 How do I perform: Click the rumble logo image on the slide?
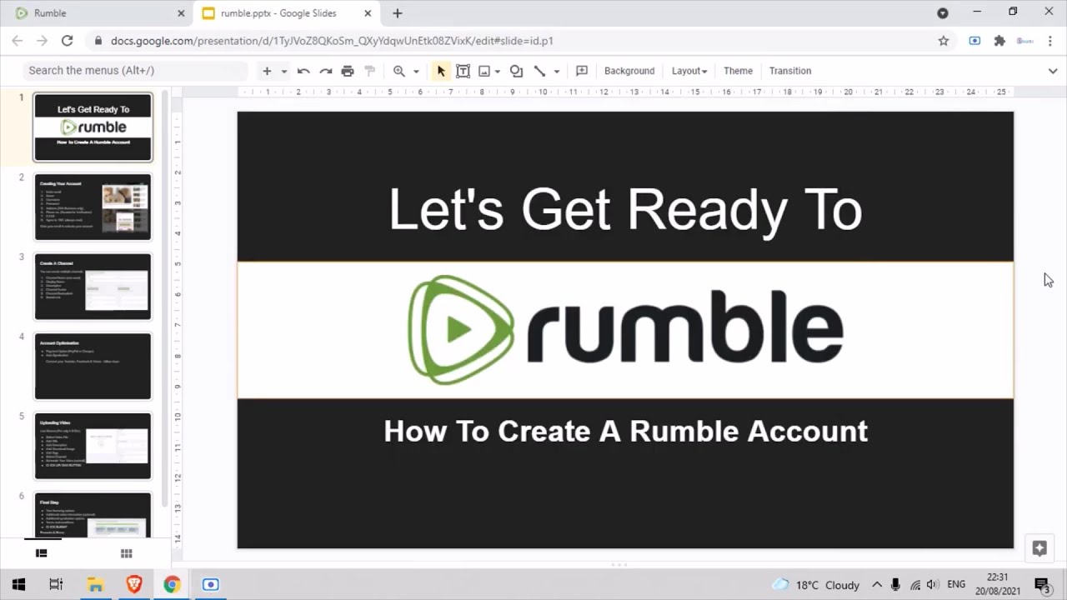point(625,330)
